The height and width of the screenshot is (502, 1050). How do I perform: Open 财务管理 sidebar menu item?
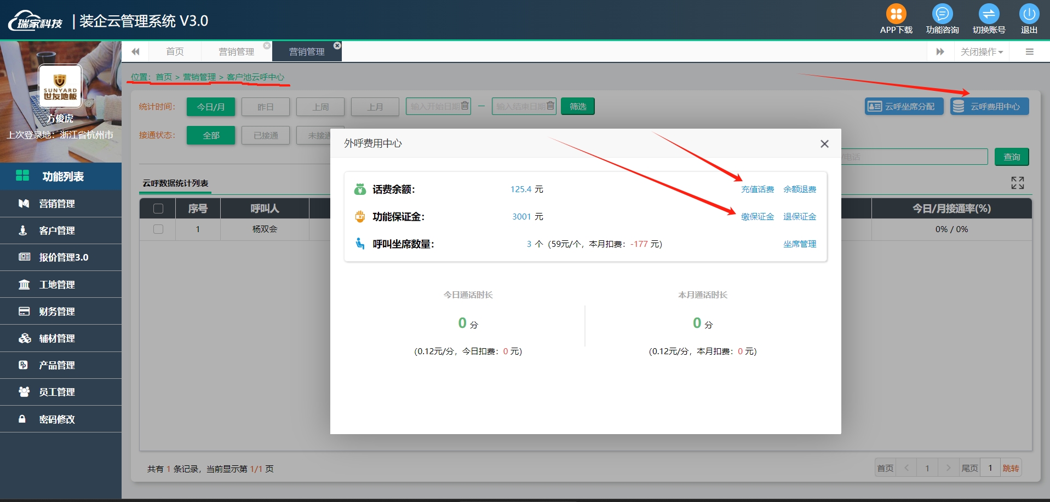pyautogui.click(x=57, y=311)
